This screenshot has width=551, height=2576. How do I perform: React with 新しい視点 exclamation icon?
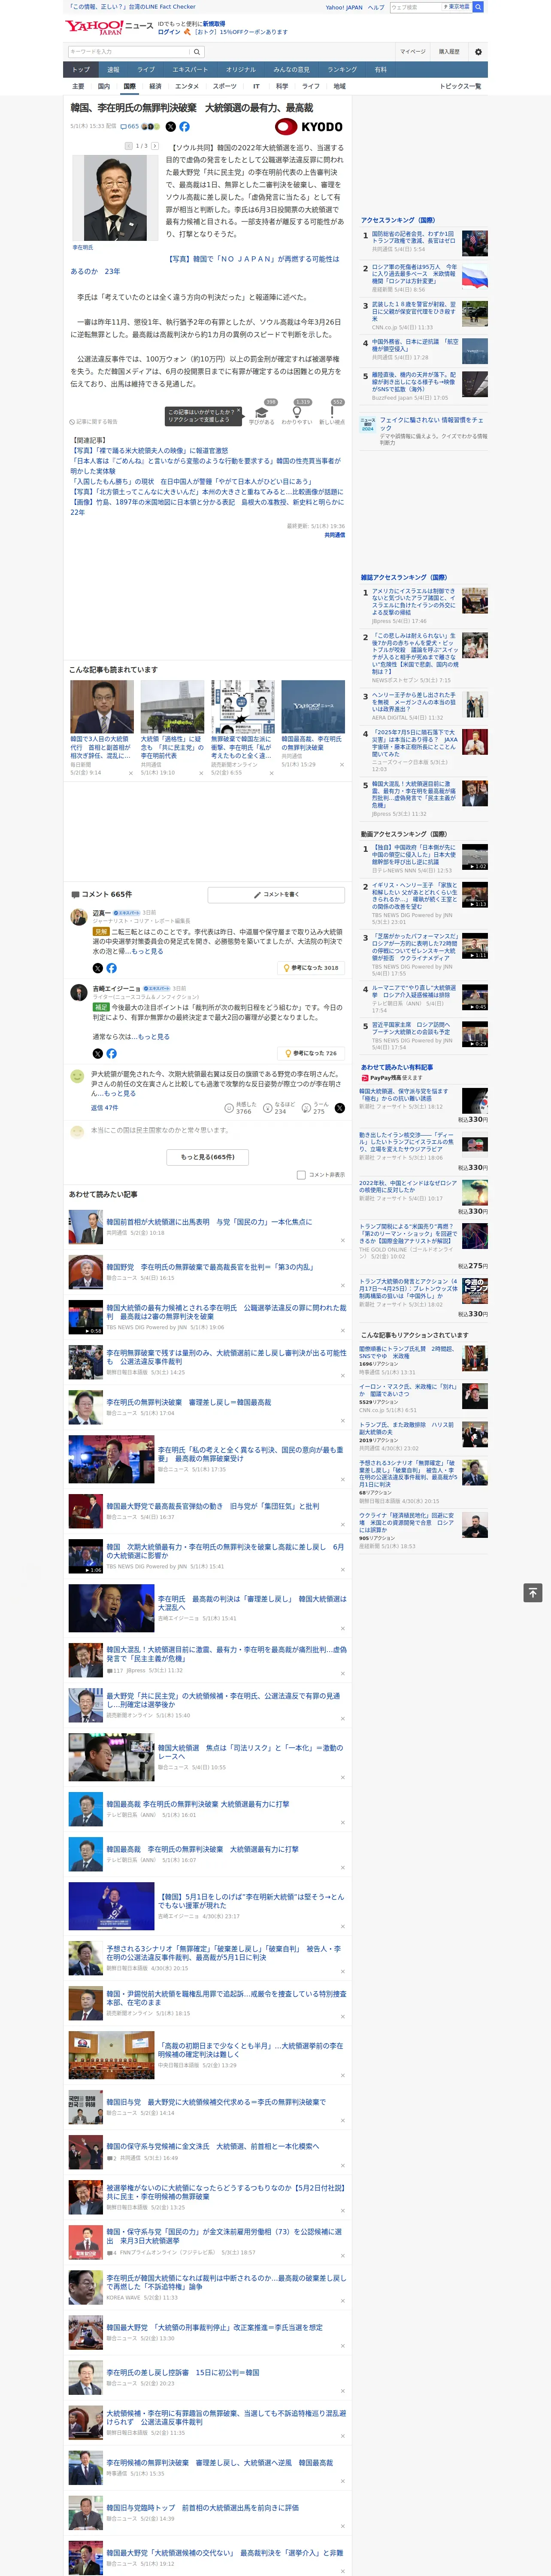click(332, 413)
